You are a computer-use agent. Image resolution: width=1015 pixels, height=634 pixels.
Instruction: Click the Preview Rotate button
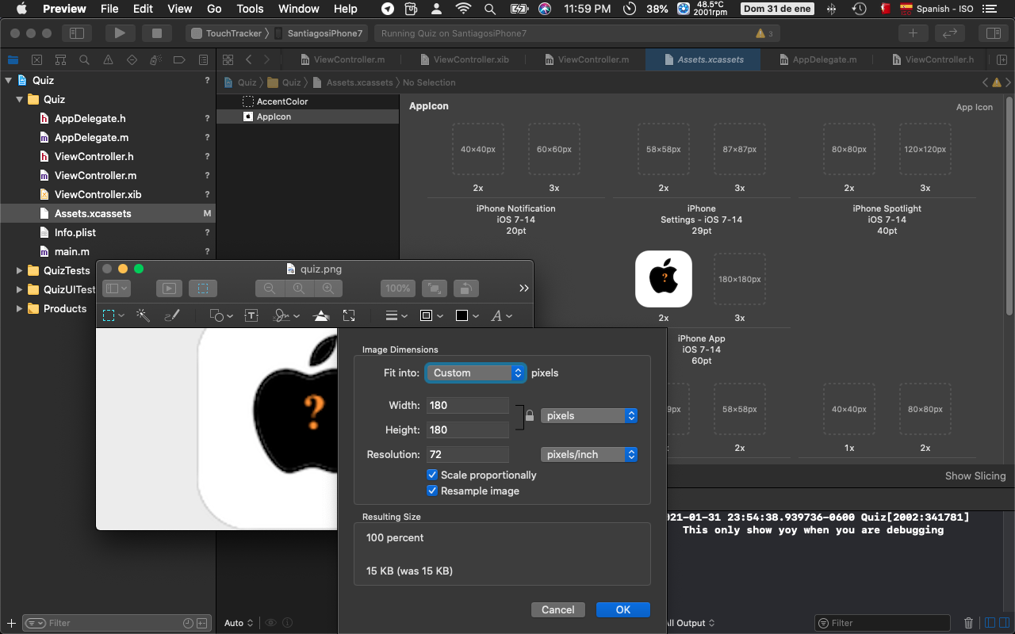click(467, 288)
